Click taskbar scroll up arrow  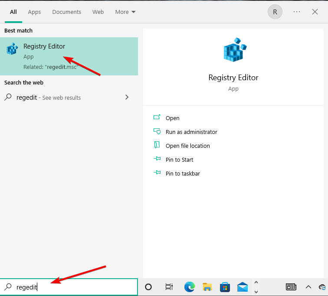(x=256, y=282)
